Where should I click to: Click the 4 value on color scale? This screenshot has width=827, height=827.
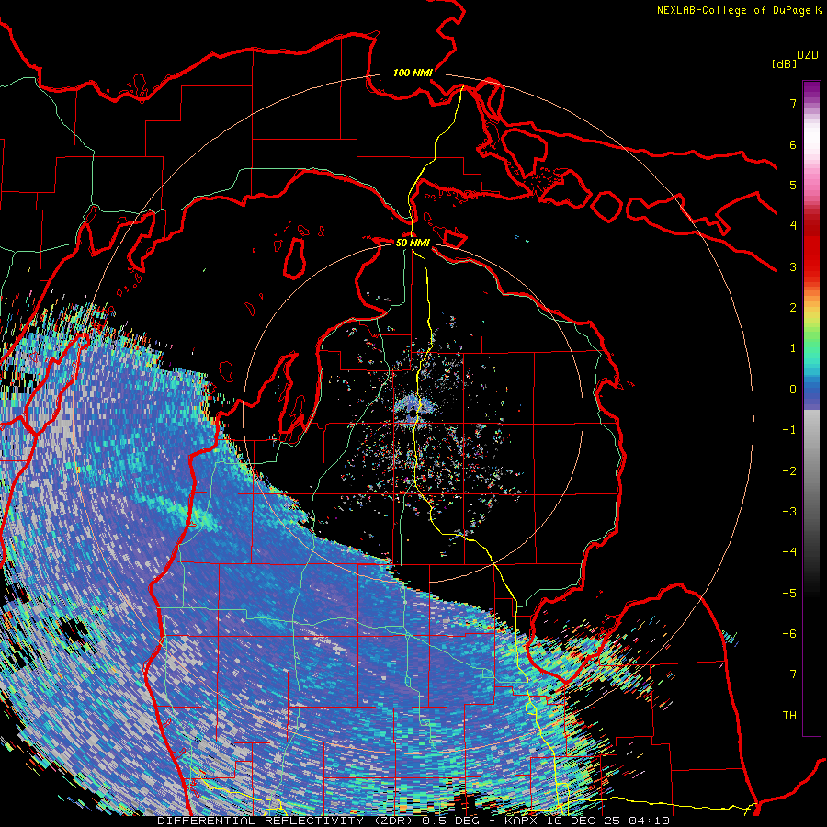793,226
